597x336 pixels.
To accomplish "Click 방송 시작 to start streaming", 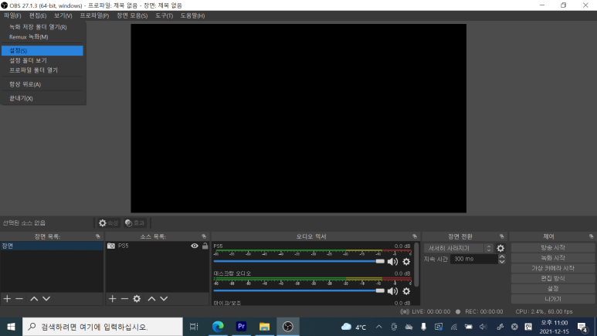I will (553, 248).
